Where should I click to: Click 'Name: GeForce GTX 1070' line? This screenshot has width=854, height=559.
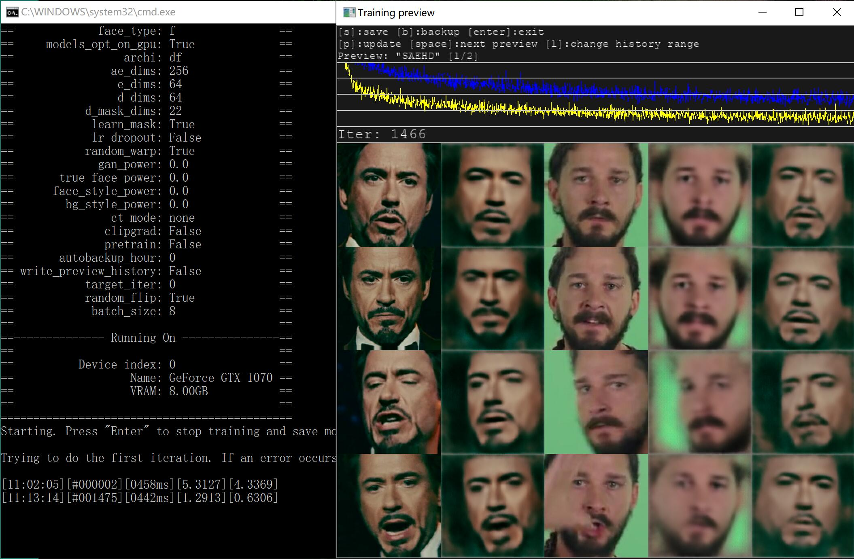pyautogui.click(x=202, y=378)
